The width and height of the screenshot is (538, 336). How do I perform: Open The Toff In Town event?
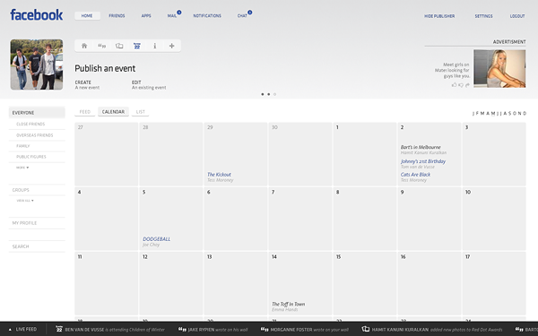pyautogui.click(x=288, y=304)
